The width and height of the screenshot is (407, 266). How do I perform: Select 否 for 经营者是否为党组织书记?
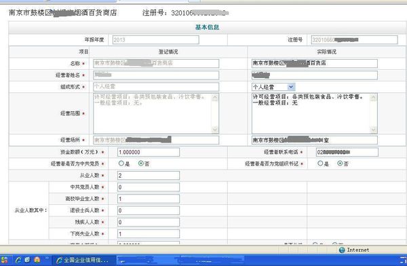coord(340,164)
